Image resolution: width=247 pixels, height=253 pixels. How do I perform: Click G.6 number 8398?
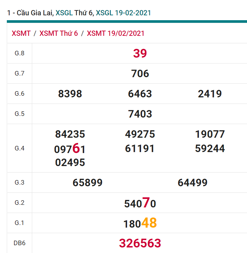click(70, 94)
